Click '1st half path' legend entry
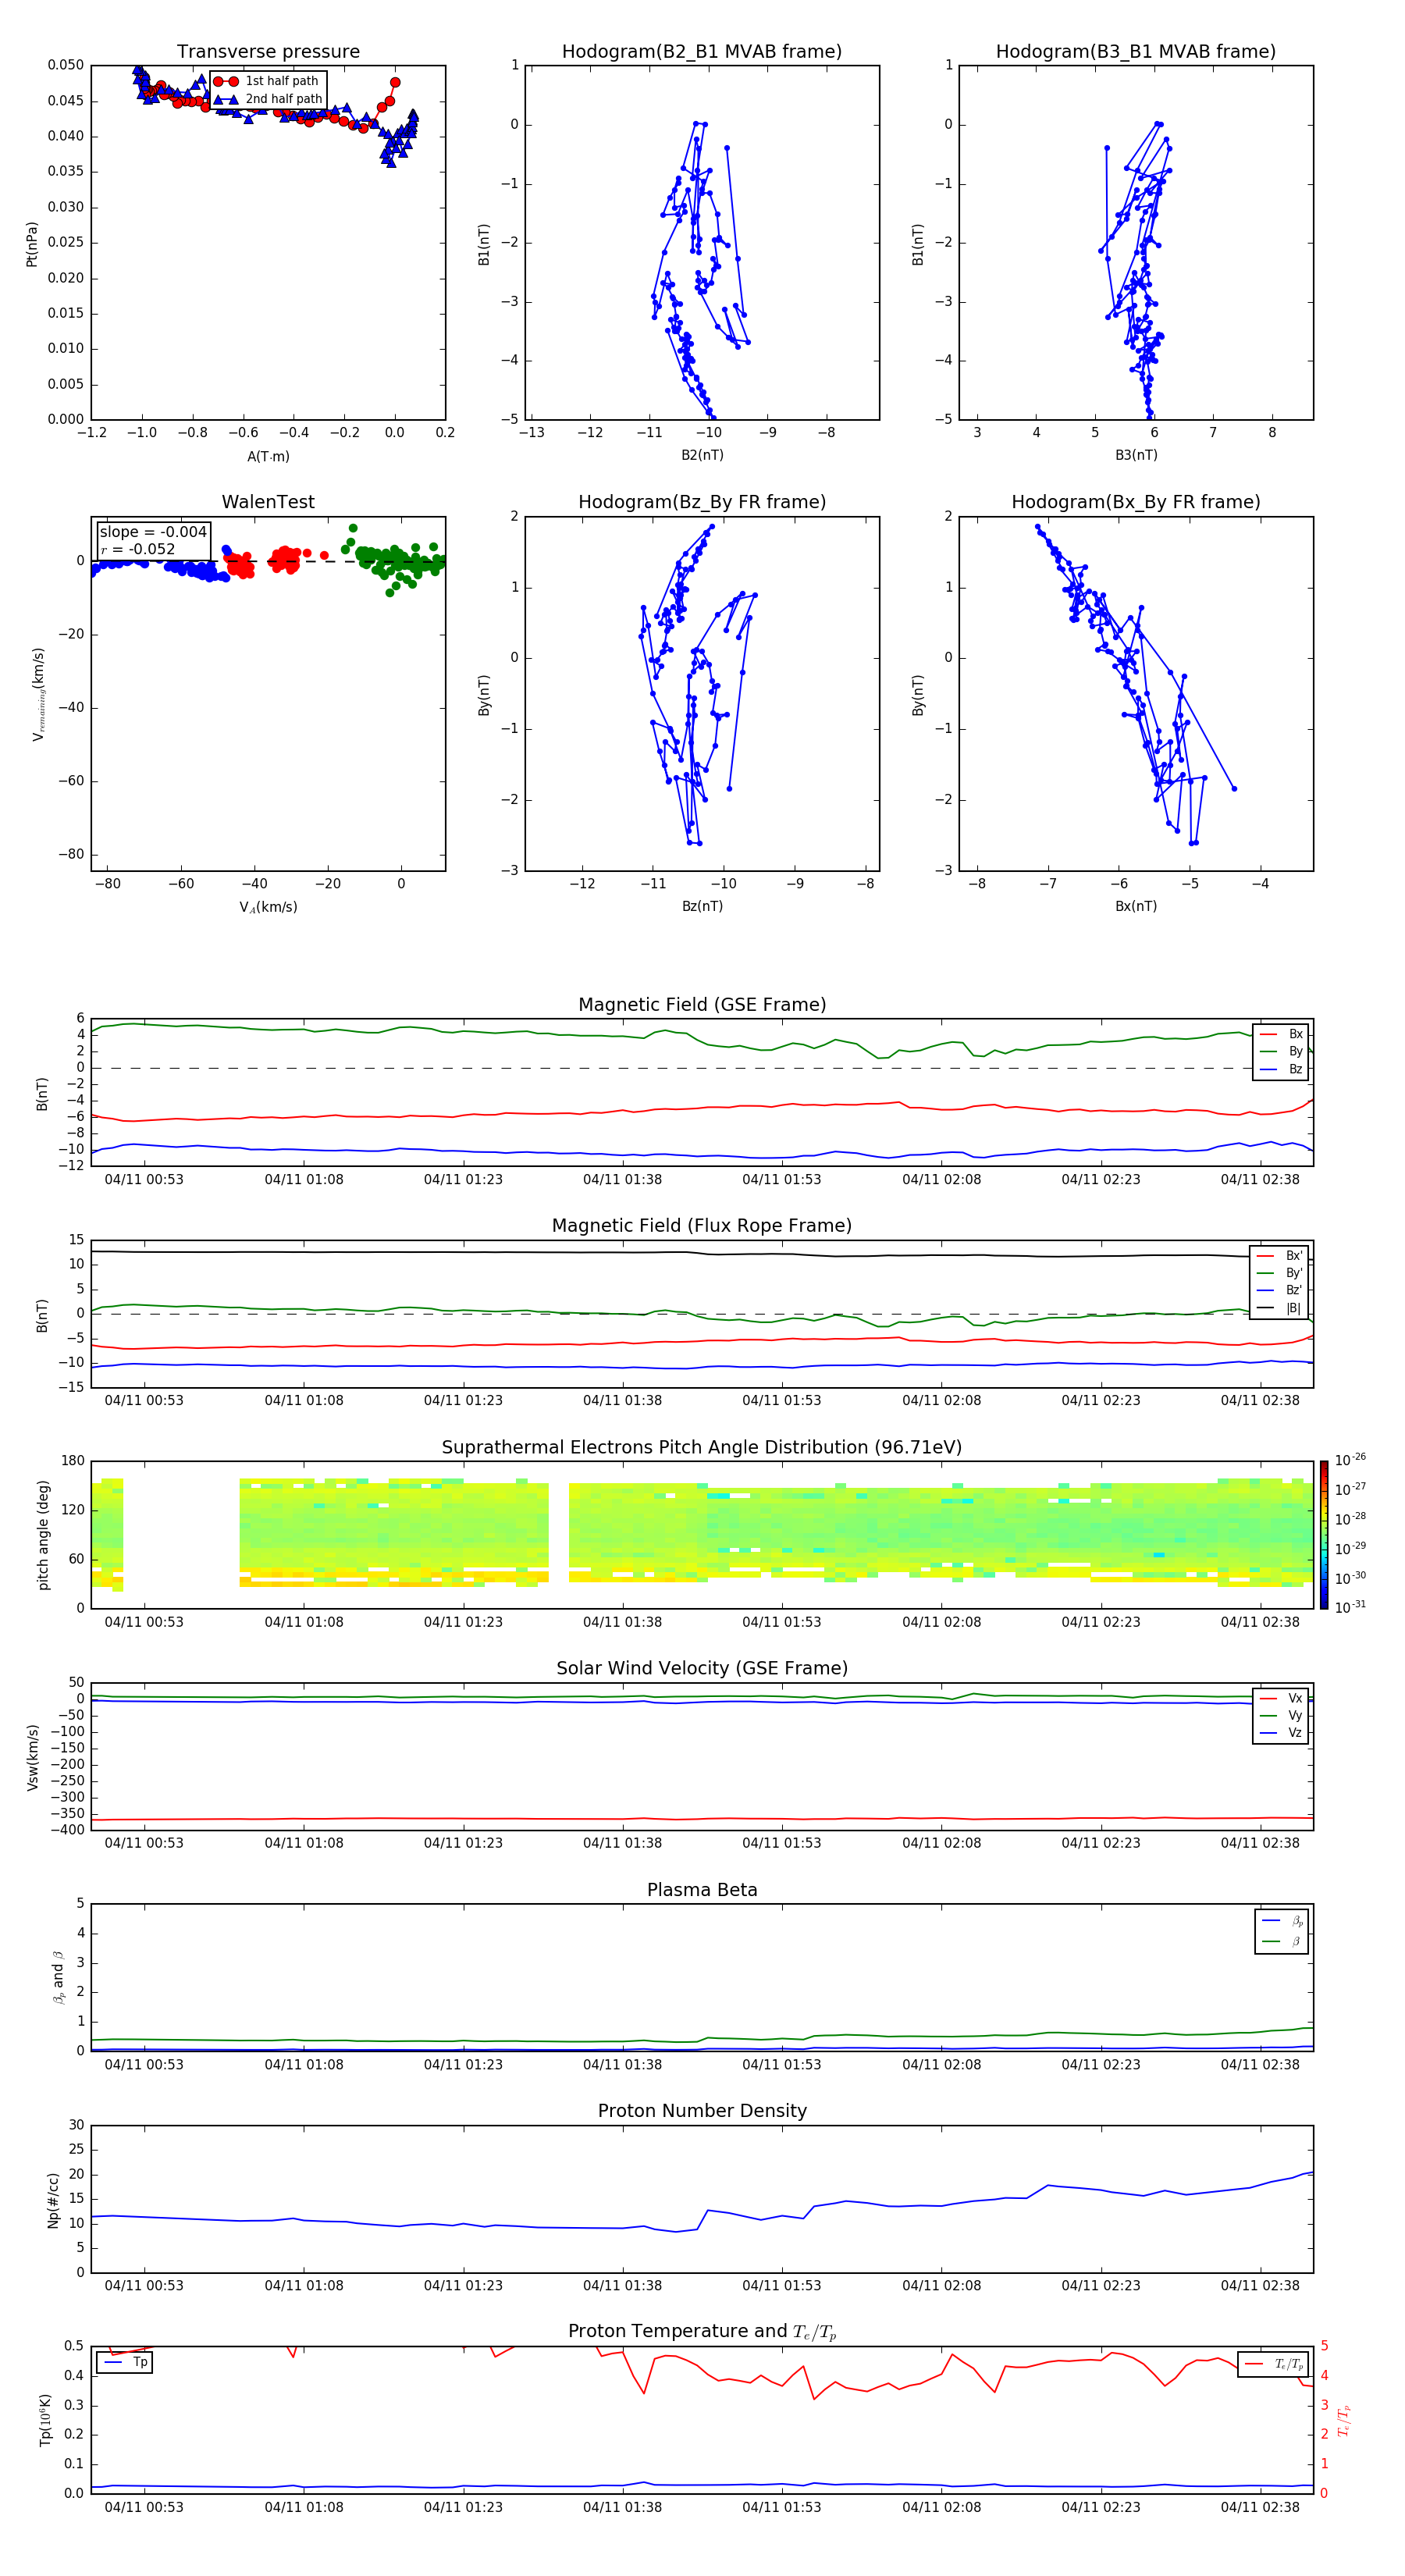 (x=267, y=81)
